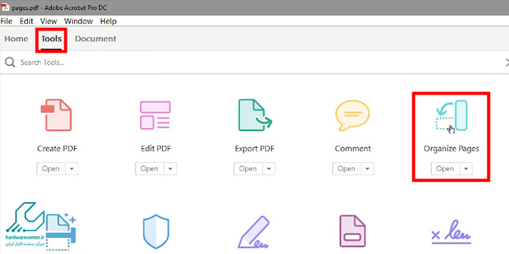Open the Help menu
This screenshot has width=509, height=254.
108,22
